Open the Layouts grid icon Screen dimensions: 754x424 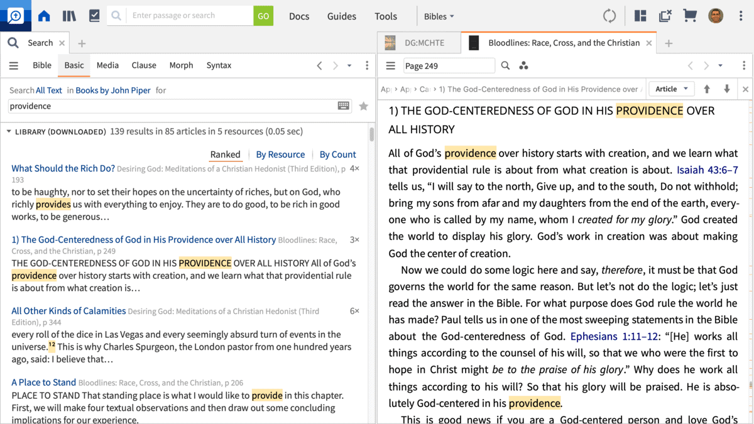click(640, 16)
